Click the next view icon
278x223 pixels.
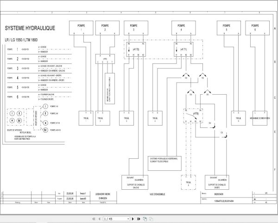pos(151,219)
